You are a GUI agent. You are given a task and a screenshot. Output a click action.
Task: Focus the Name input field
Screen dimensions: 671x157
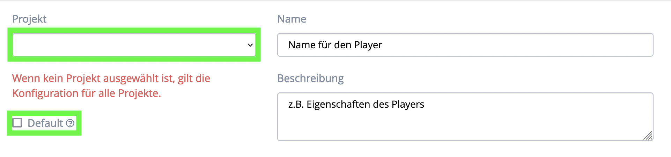pyautogui.click(x=465, y=45)
